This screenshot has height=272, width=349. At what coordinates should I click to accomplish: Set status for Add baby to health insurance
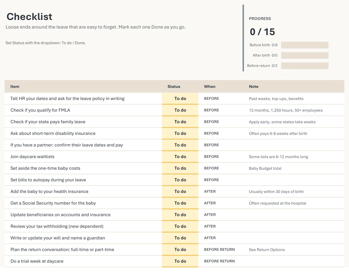coord(180,191)
